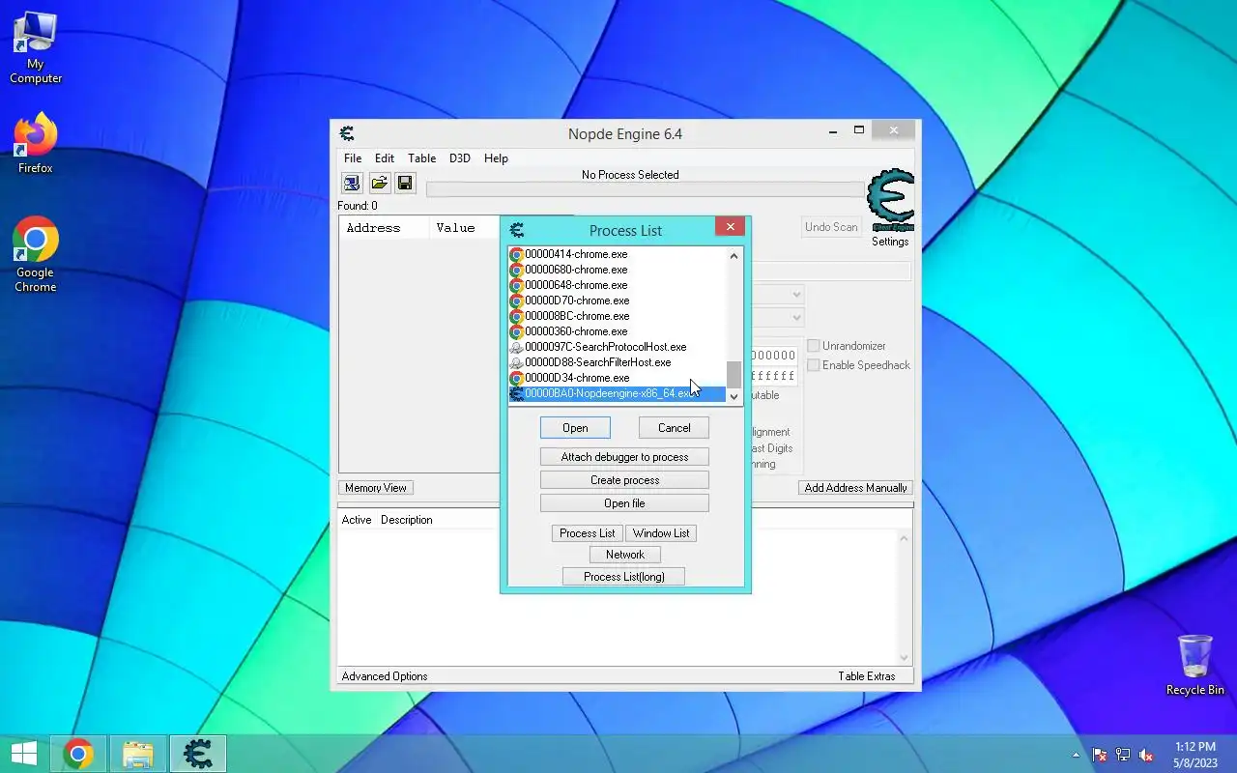The height and width of the screenshot is (773, 1237).
Task: Click the muted volume tray icon
Action: [x=1146, y=755]
